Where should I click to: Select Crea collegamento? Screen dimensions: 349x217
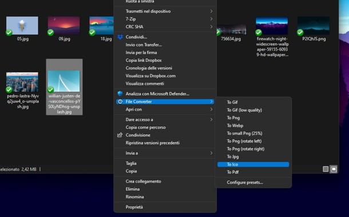[165, 182]
